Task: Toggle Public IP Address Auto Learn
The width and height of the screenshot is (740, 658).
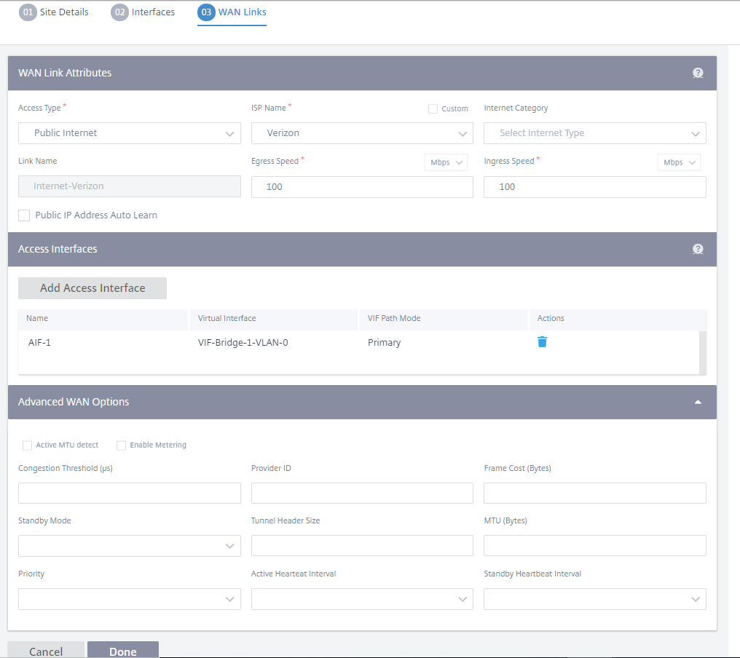Action: pos(24,215)
